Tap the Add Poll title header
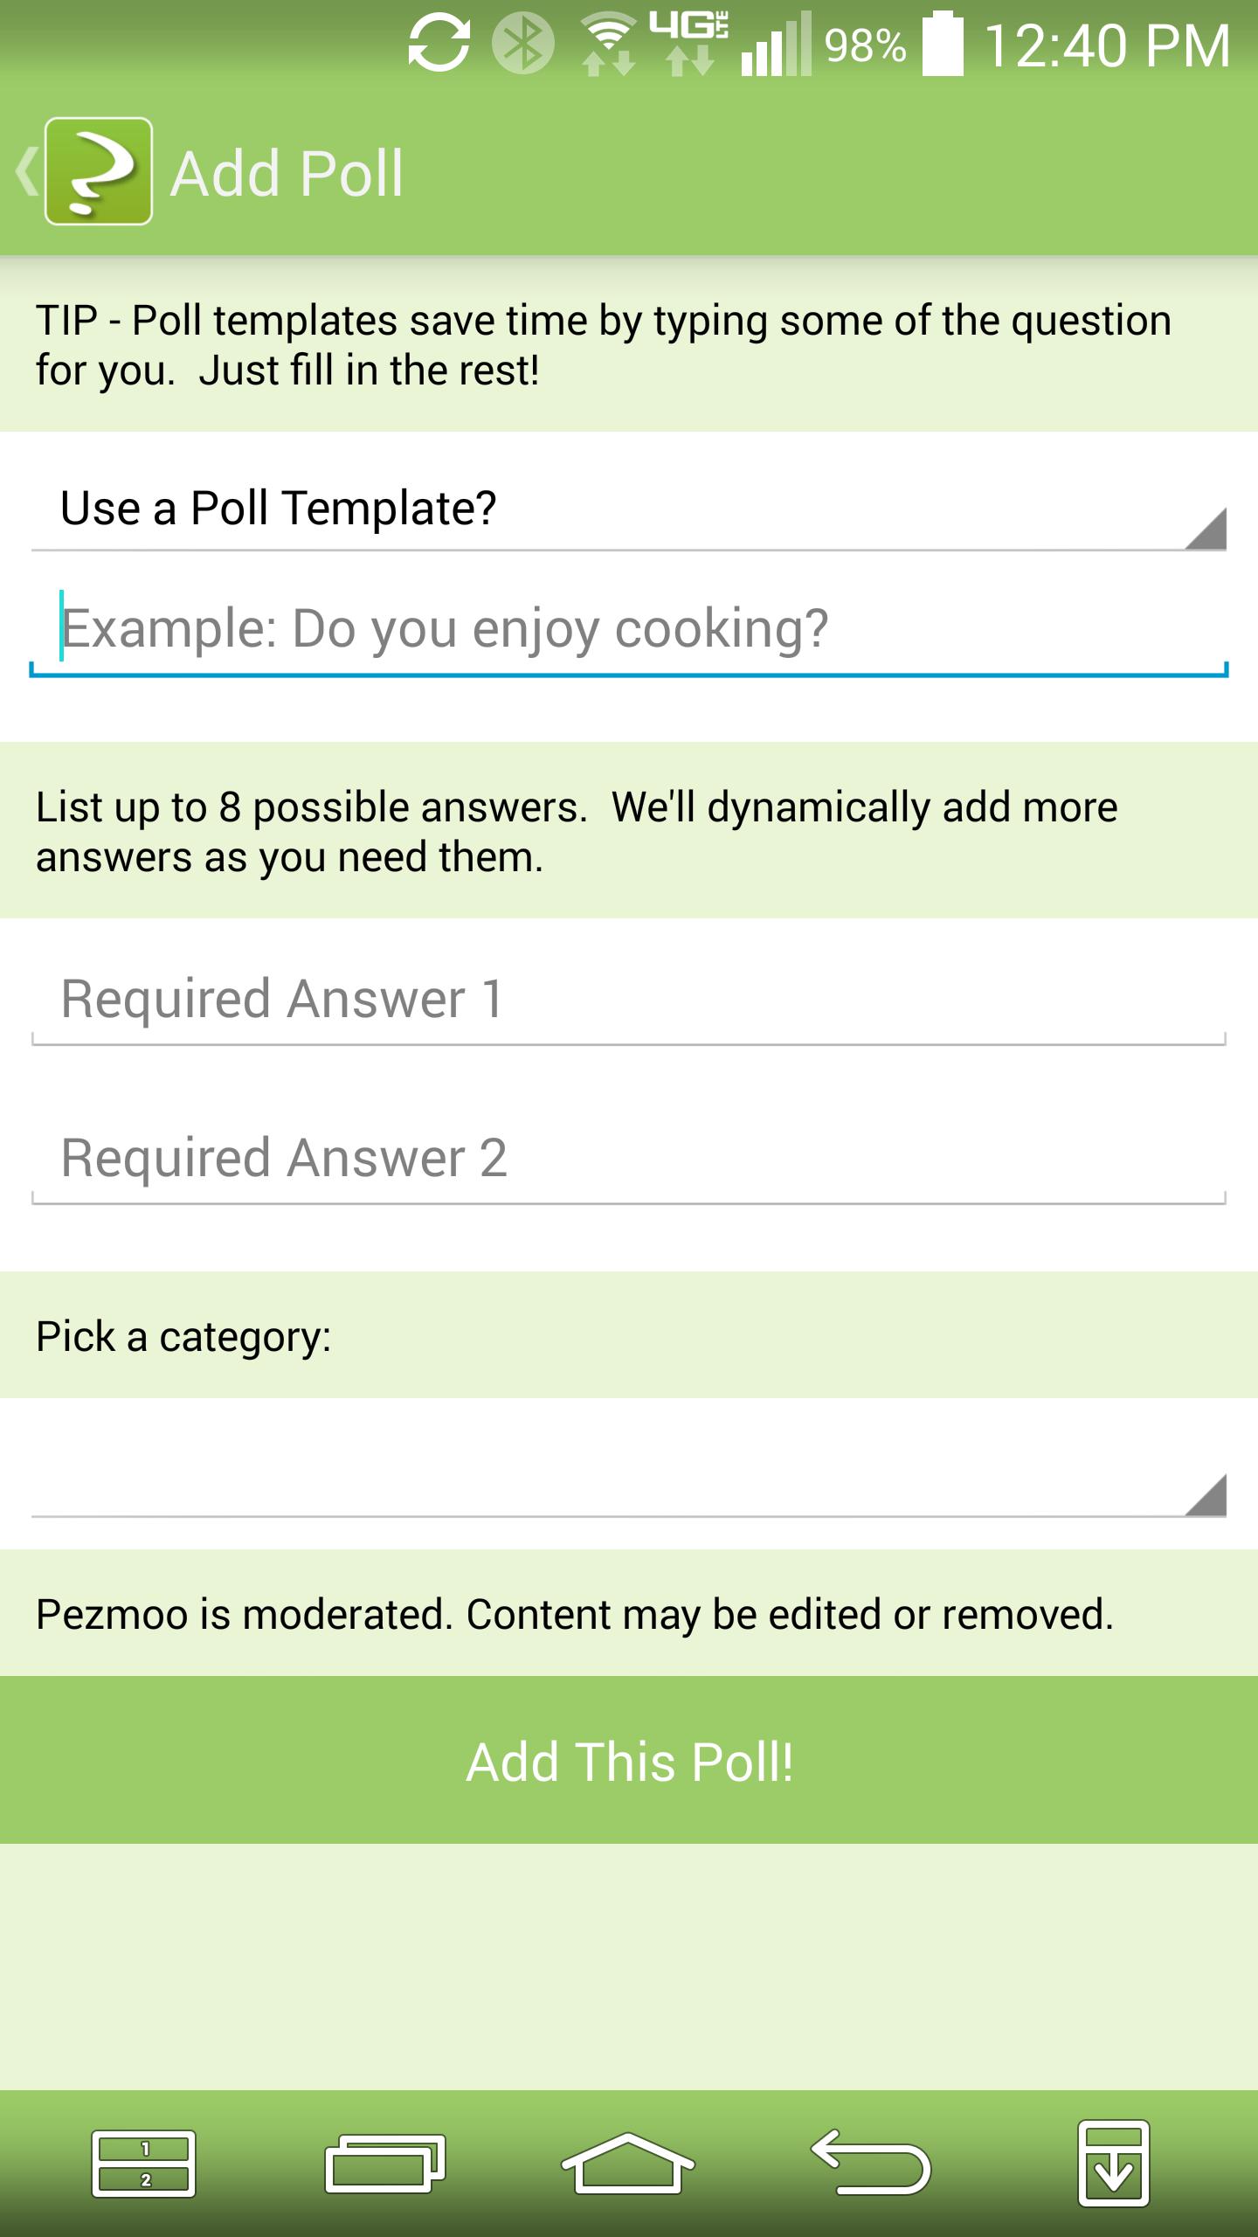Image resolution: width=1258 pixels, height=2237 pixels. coord(287,173)
